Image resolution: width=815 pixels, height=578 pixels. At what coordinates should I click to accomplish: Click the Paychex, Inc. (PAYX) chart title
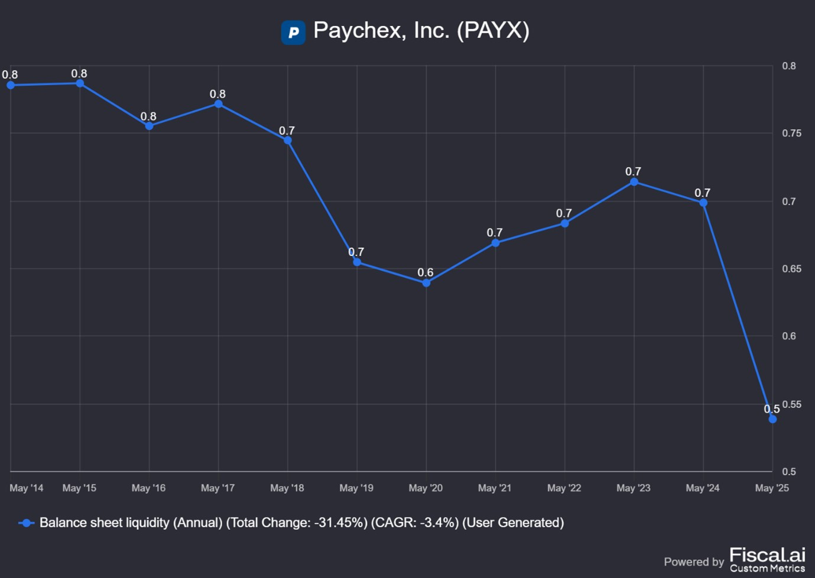tap(421, 31)
